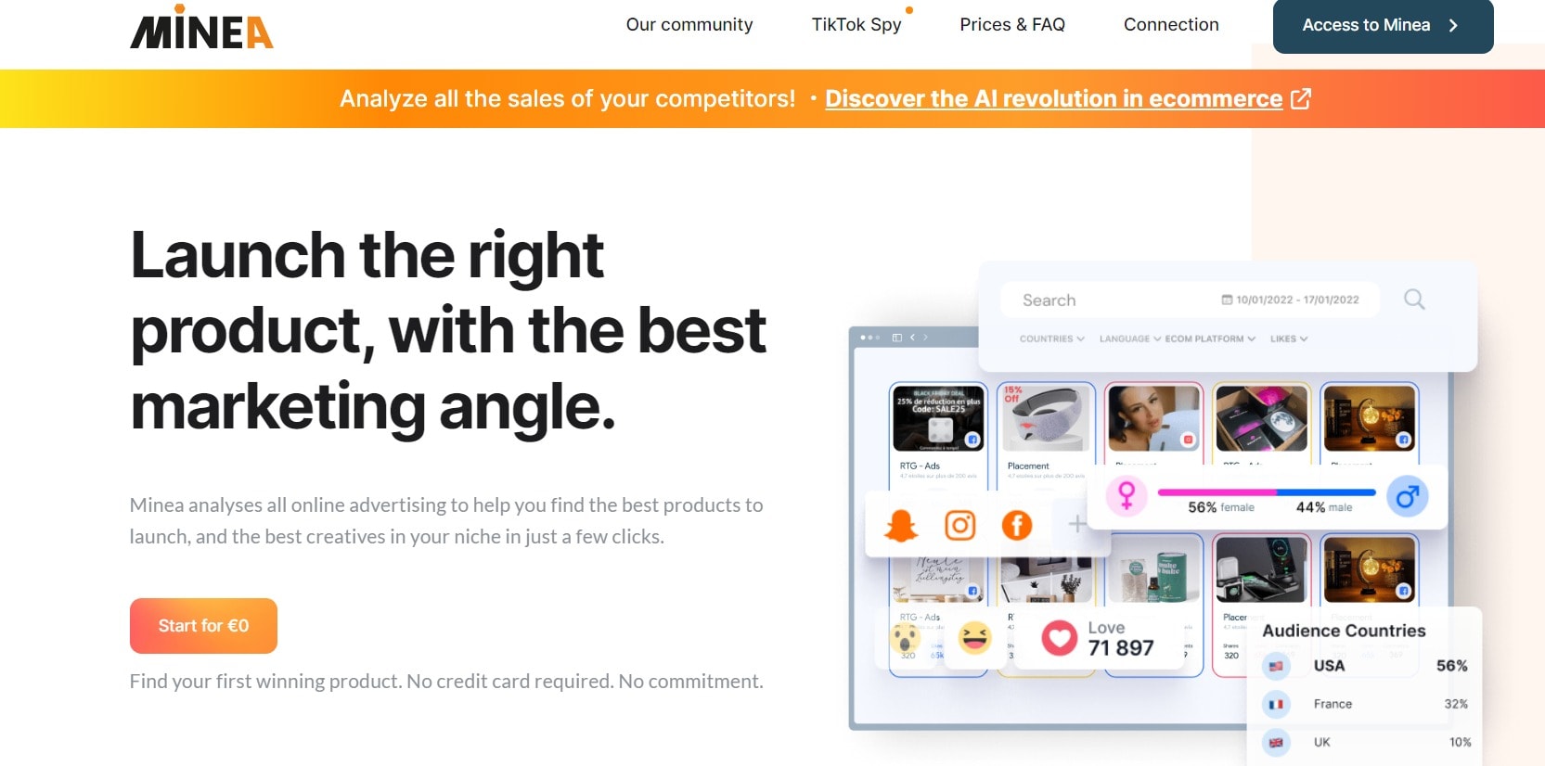Click the Minea logo
The height and width of the screenshot is (766, 1545).
[201, 27]
